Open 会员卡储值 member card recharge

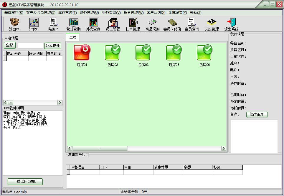[172, 24]
